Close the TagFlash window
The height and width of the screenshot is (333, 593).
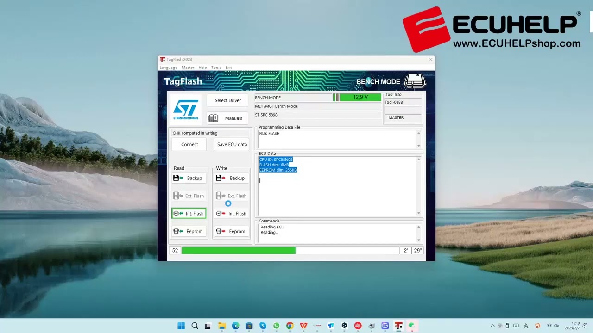click(431, 59)
